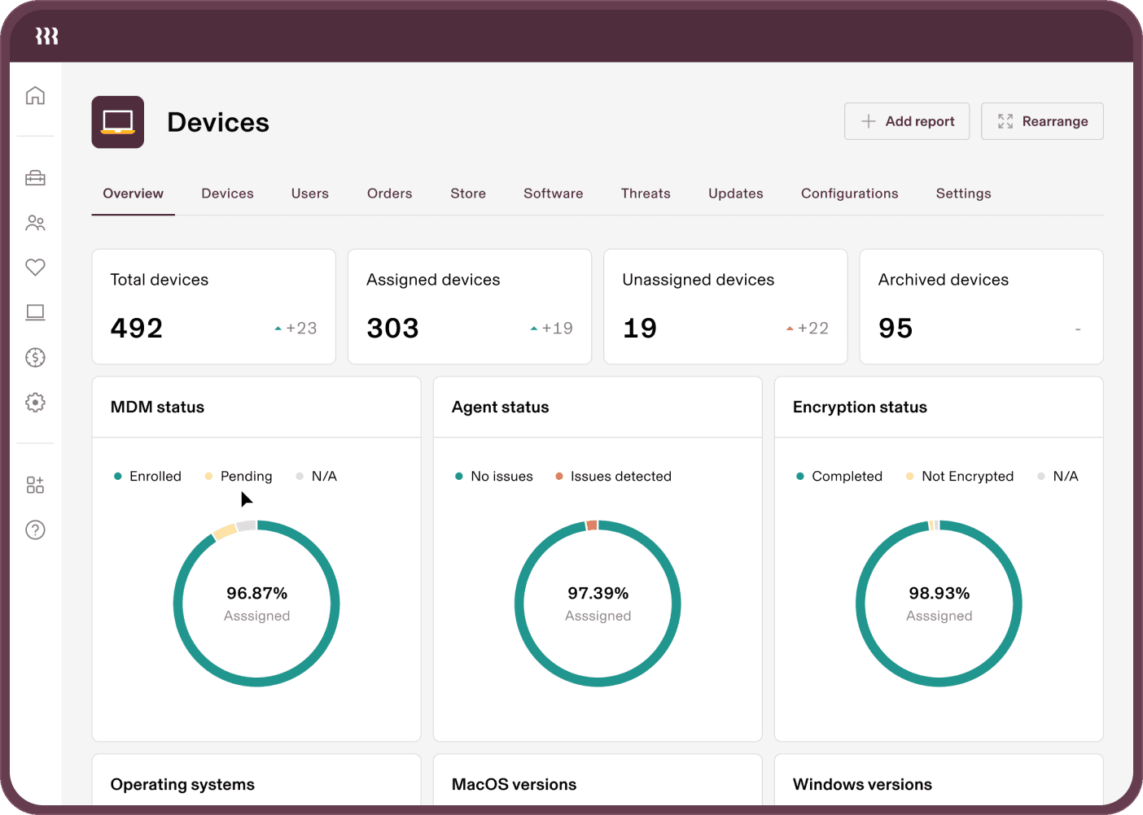Select the People icon in sidebar
The width and height of the screenshot is (1143, 815).
[x=35, y=223]
